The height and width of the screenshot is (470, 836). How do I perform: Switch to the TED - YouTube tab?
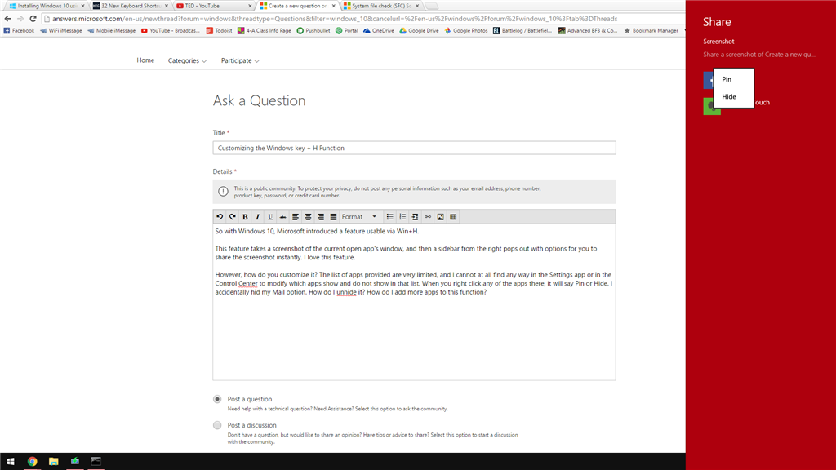[214, 6]
